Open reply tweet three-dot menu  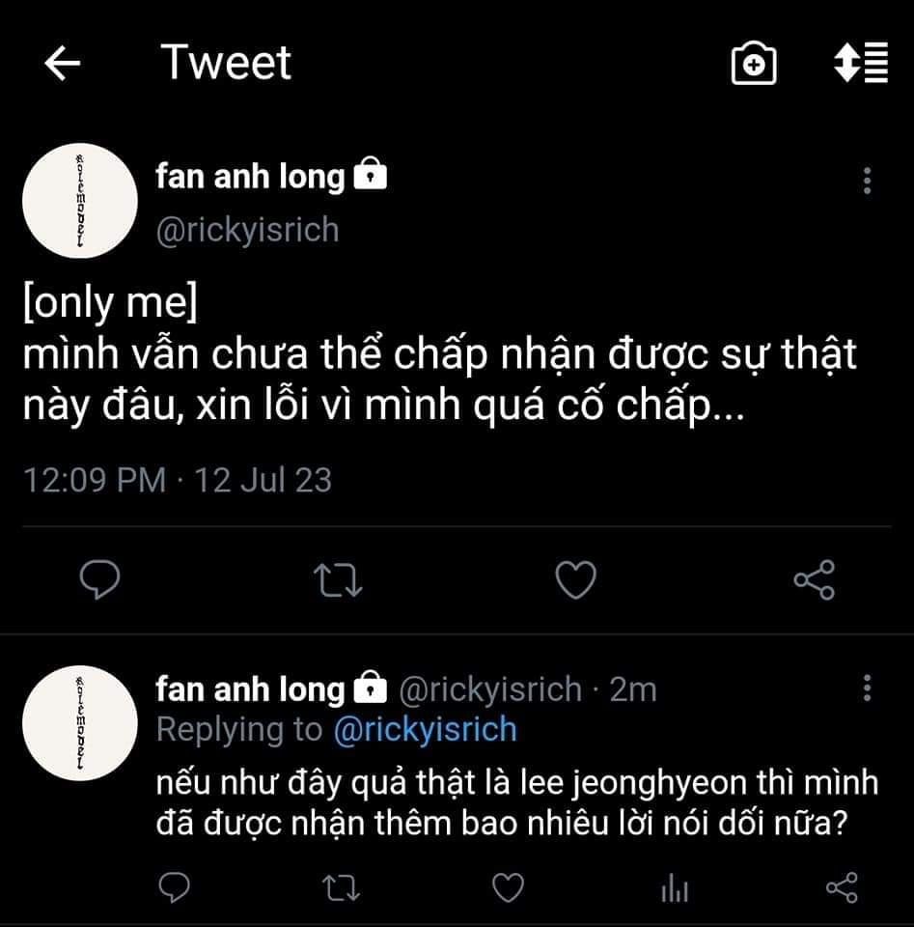coord(867,688)
